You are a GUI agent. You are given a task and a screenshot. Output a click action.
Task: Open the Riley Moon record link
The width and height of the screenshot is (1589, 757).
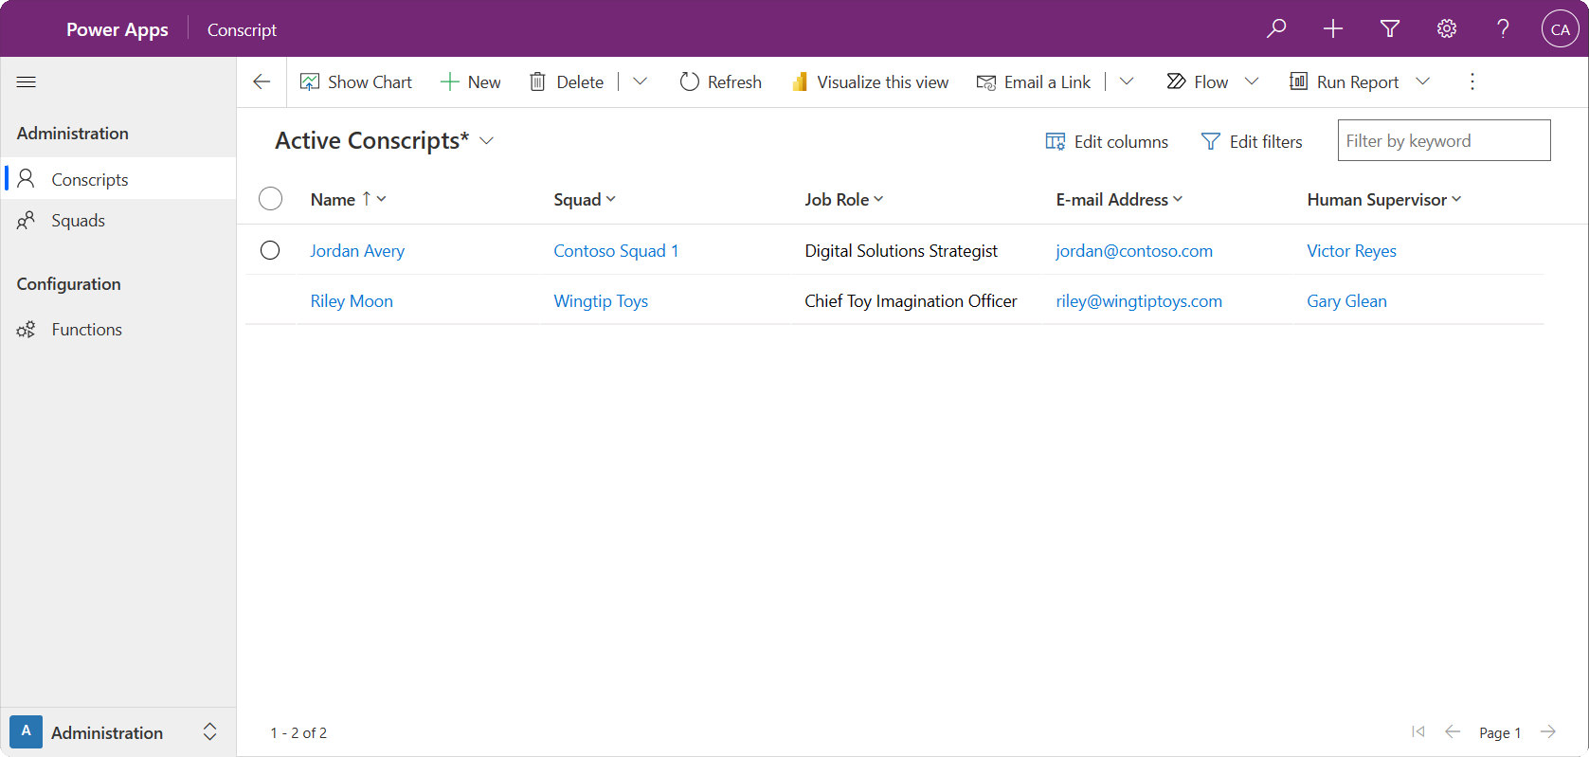(352, 301)
